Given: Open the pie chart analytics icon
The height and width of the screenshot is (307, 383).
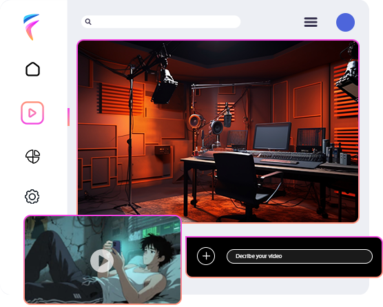Looking at the screenshot, I should click(x=32, y=156).
